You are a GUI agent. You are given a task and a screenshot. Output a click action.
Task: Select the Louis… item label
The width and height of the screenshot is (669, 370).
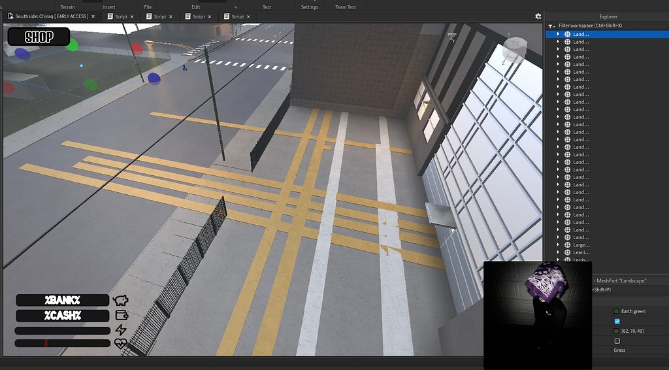[x=581, y=260]
